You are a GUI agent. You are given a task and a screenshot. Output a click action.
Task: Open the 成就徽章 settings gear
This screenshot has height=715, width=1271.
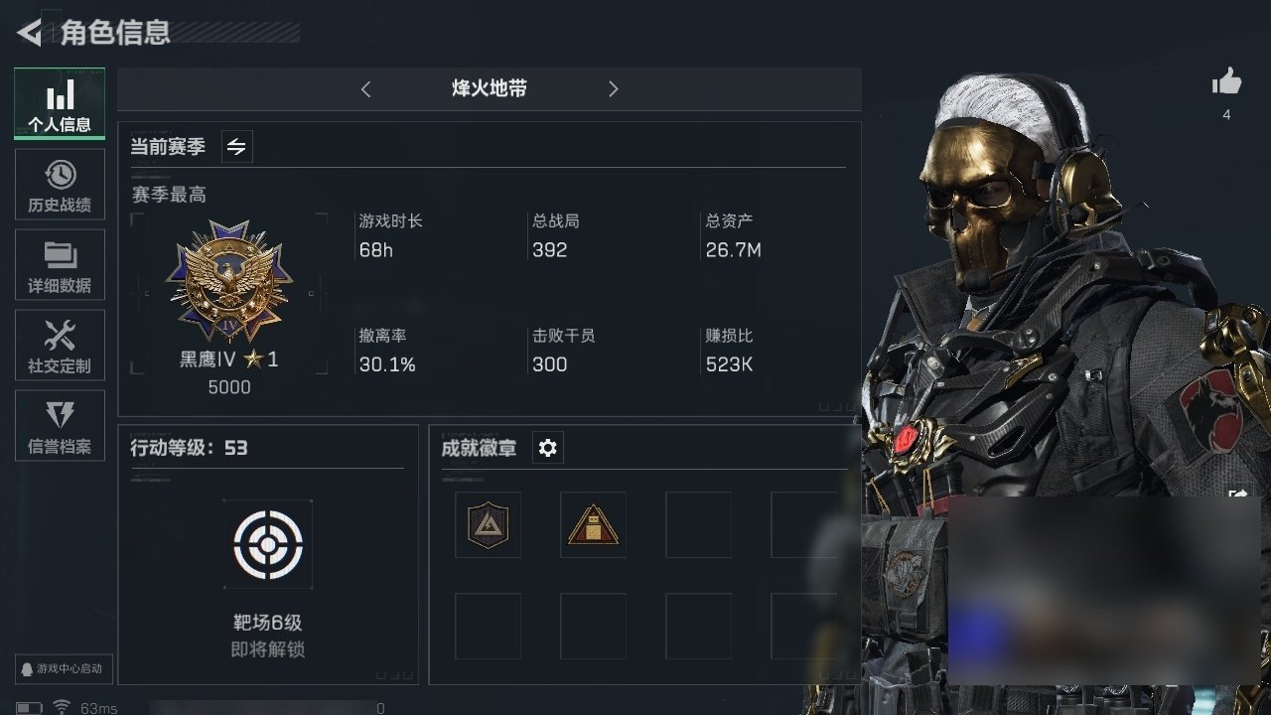coord(547,448)
